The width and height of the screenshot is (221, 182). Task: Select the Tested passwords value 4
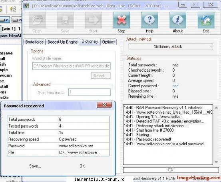click(x=84, y=126)
